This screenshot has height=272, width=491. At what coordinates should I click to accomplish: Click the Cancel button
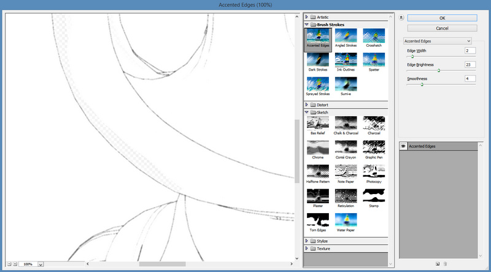click(442, 28)
